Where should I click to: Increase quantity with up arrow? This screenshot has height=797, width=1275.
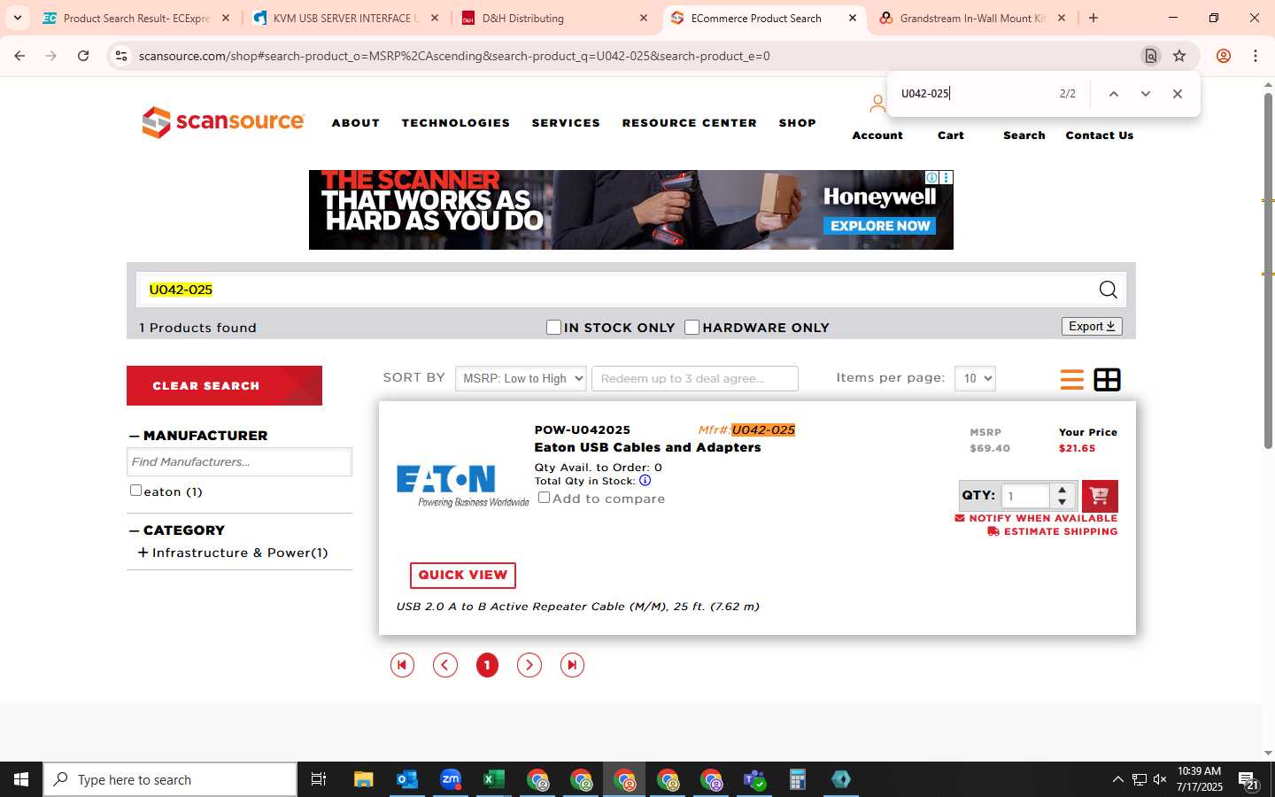point(1062,490)
